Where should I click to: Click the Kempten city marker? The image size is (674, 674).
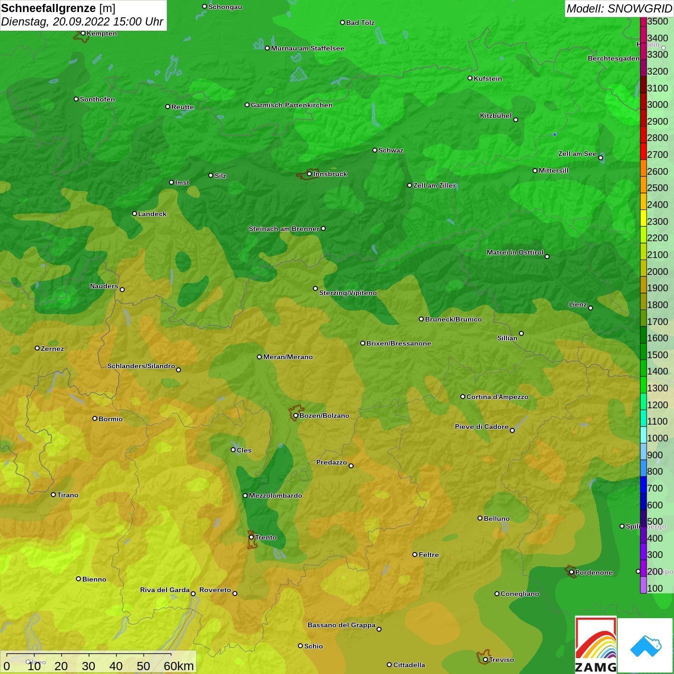[83, 33]
